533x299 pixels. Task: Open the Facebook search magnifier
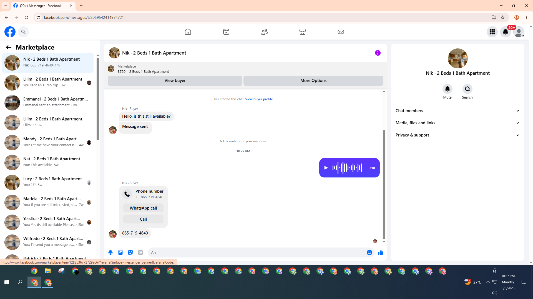tap(23, 32)
